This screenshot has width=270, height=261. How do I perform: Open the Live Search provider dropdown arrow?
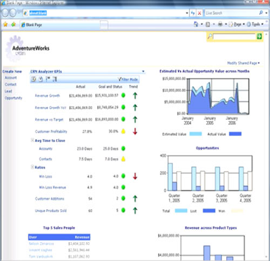[x=266, y=13]
